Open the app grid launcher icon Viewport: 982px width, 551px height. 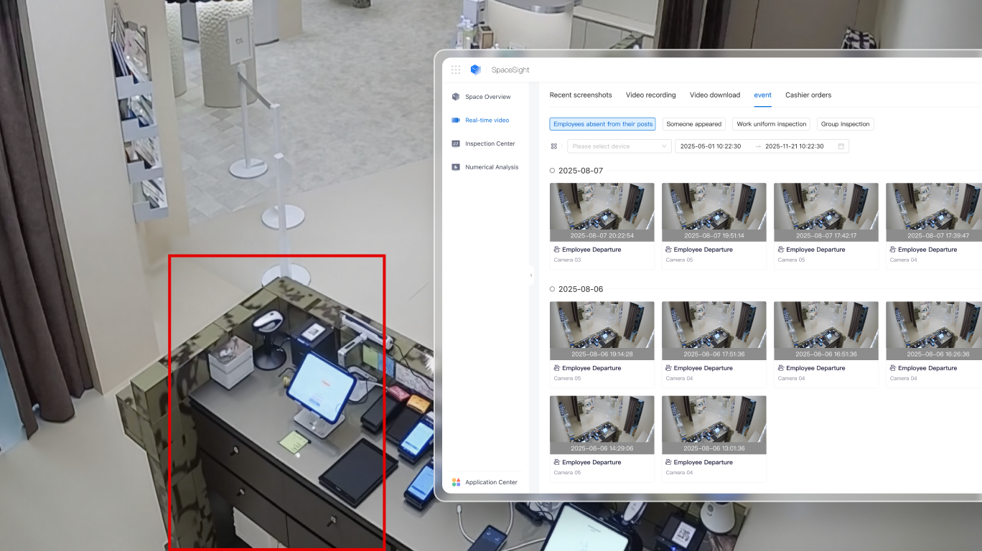tap(456, 70)
